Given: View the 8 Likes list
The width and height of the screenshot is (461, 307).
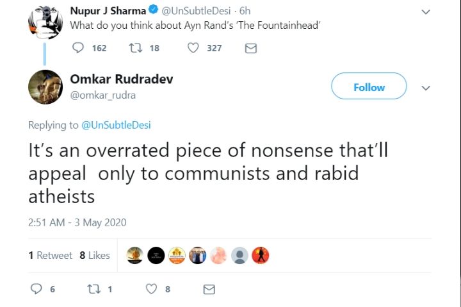Looking at the screenshot, I should [x=95, y=255].
